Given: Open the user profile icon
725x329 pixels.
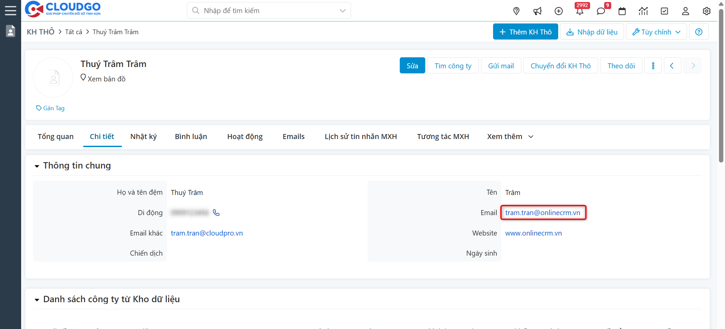Looking at the screenshot, I should (x=685, y=11).
